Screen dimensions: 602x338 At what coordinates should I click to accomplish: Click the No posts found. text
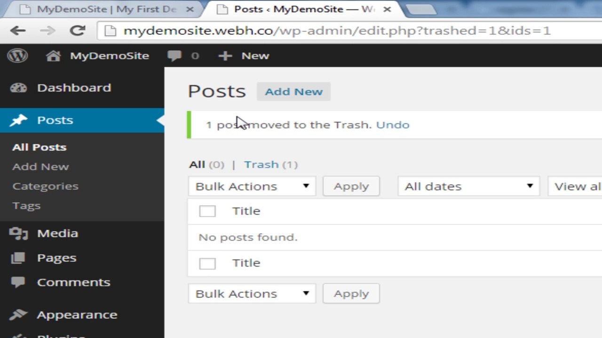coord(248,238)
